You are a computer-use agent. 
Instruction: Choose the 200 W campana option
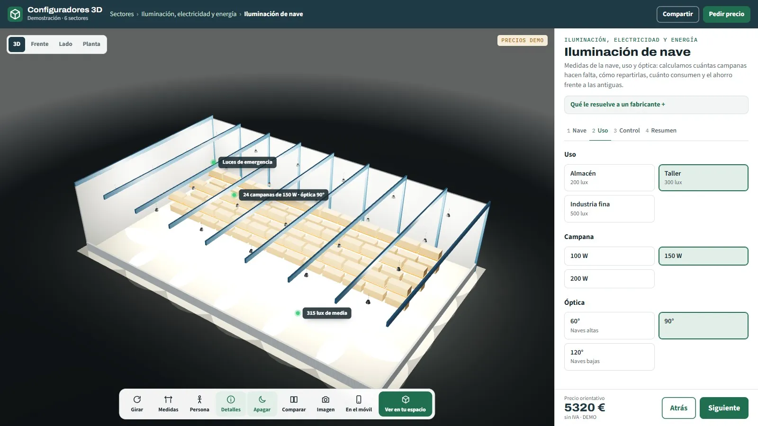pyautogui.click(x=609, y=279)
